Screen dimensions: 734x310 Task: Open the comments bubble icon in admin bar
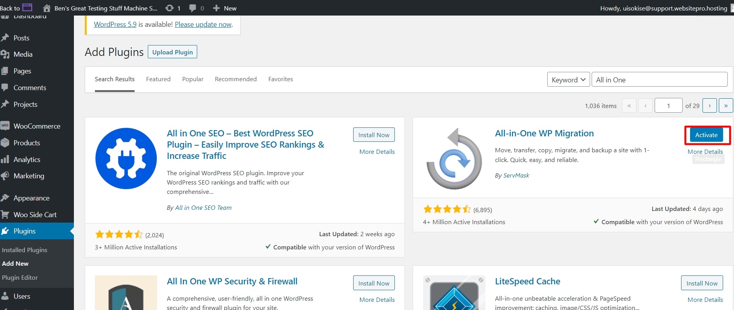(x=193, y=8)
